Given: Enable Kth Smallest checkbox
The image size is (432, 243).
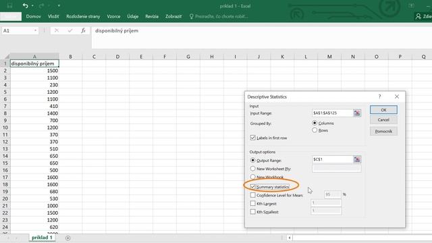Looking at the screenshot, I should (x=252, y=211).
